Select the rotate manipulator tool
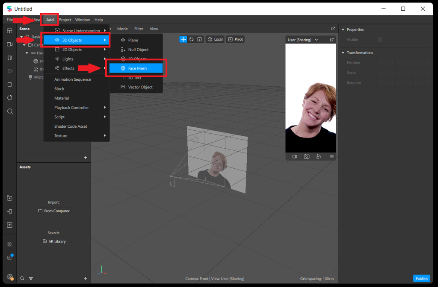This screenshot has height=287, width=438. click(x=191, y=39)
